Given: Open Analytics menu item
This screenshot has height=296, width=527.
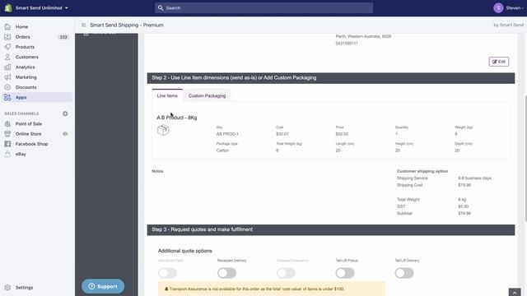Looking at the screenshot, I should (26, 67).
